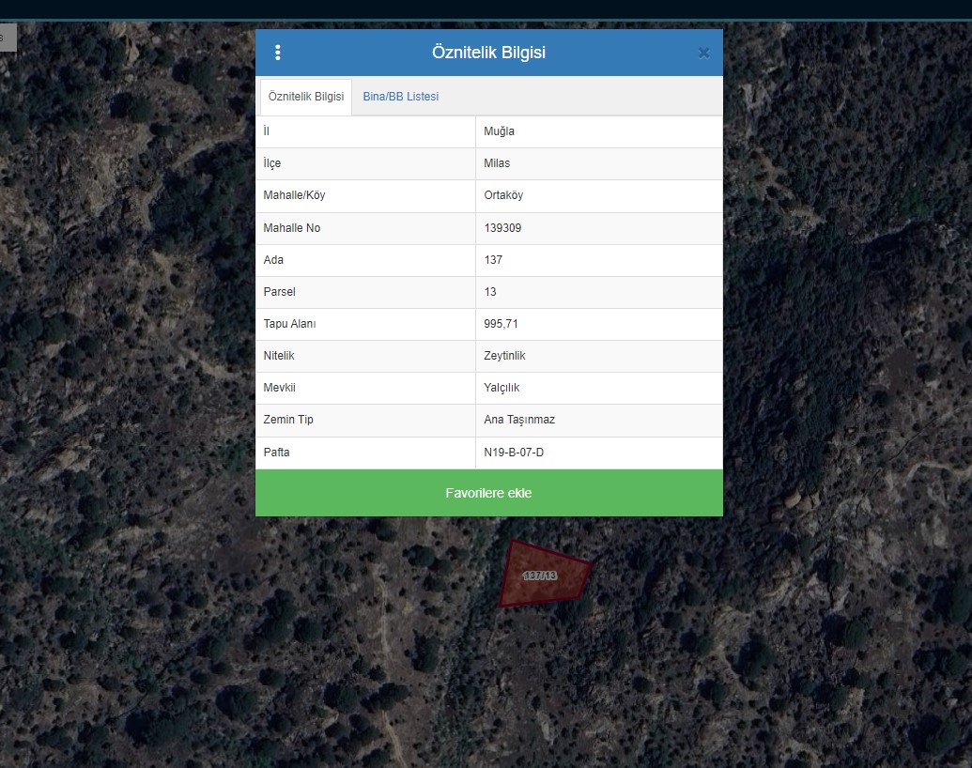Select the Tapu Alanı value 995,71

501,324
